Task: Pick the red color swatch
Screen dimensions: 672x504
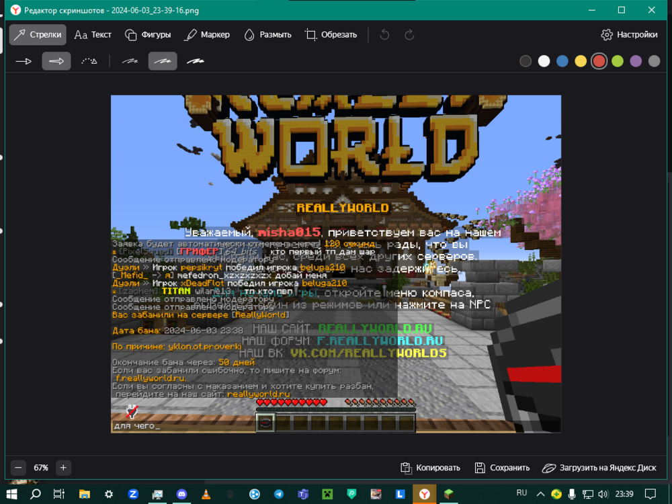Action: coord(599,61)
